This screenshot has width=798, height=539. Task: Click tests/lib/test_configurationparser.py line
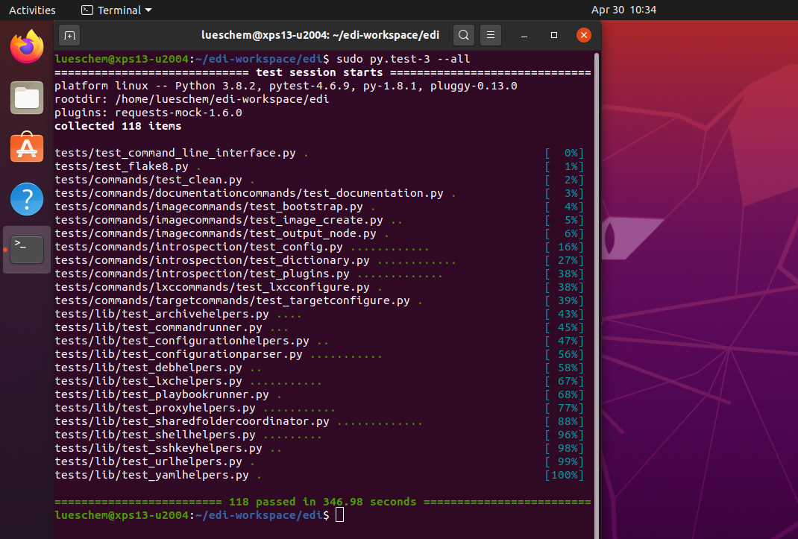(x=318, y=354)
